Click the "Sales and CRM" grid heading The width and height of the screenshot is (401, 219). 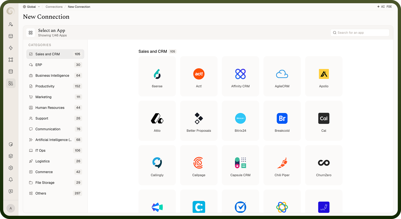point(153,51)
